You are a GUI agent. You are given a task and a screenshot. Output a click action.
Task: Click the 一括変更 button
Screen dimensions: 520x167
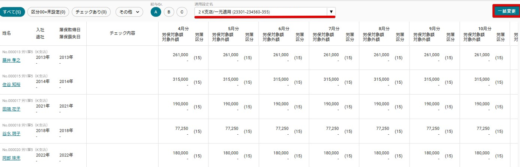pyautogui.click(x=506, y=11)
